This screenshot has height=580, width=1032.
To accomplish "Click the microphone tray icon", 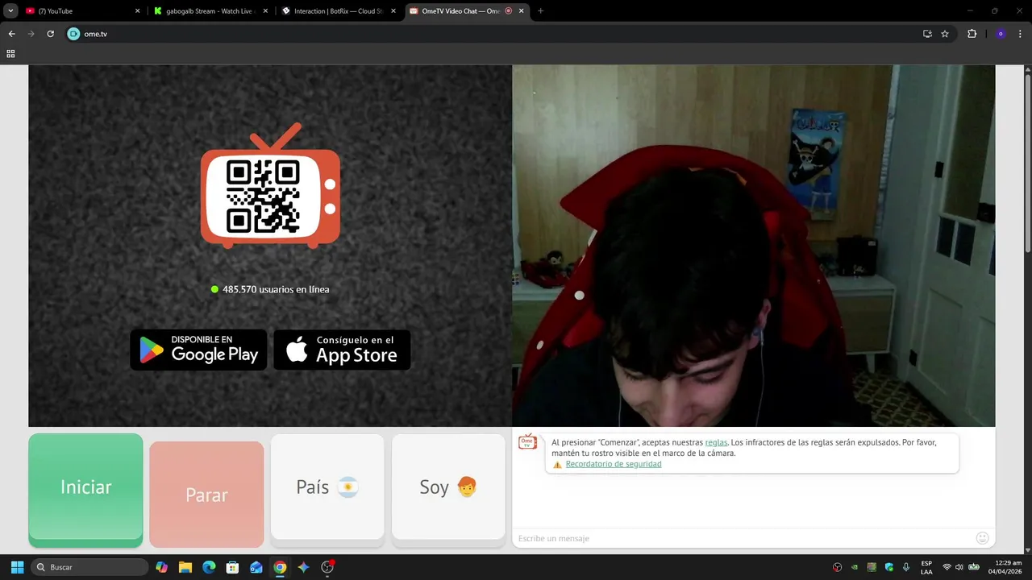I will pyautogui.click(x=906, y=567).
